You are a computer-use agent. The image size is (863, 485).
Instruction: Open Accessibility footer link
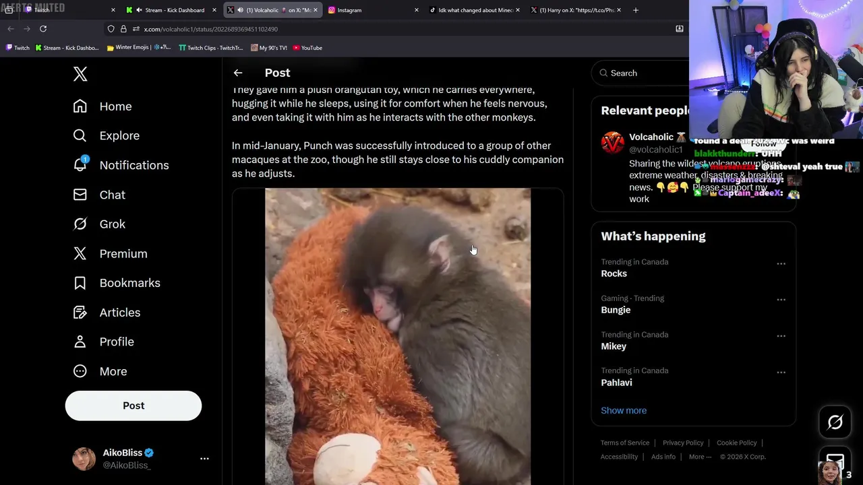click(x=619, y=457)
